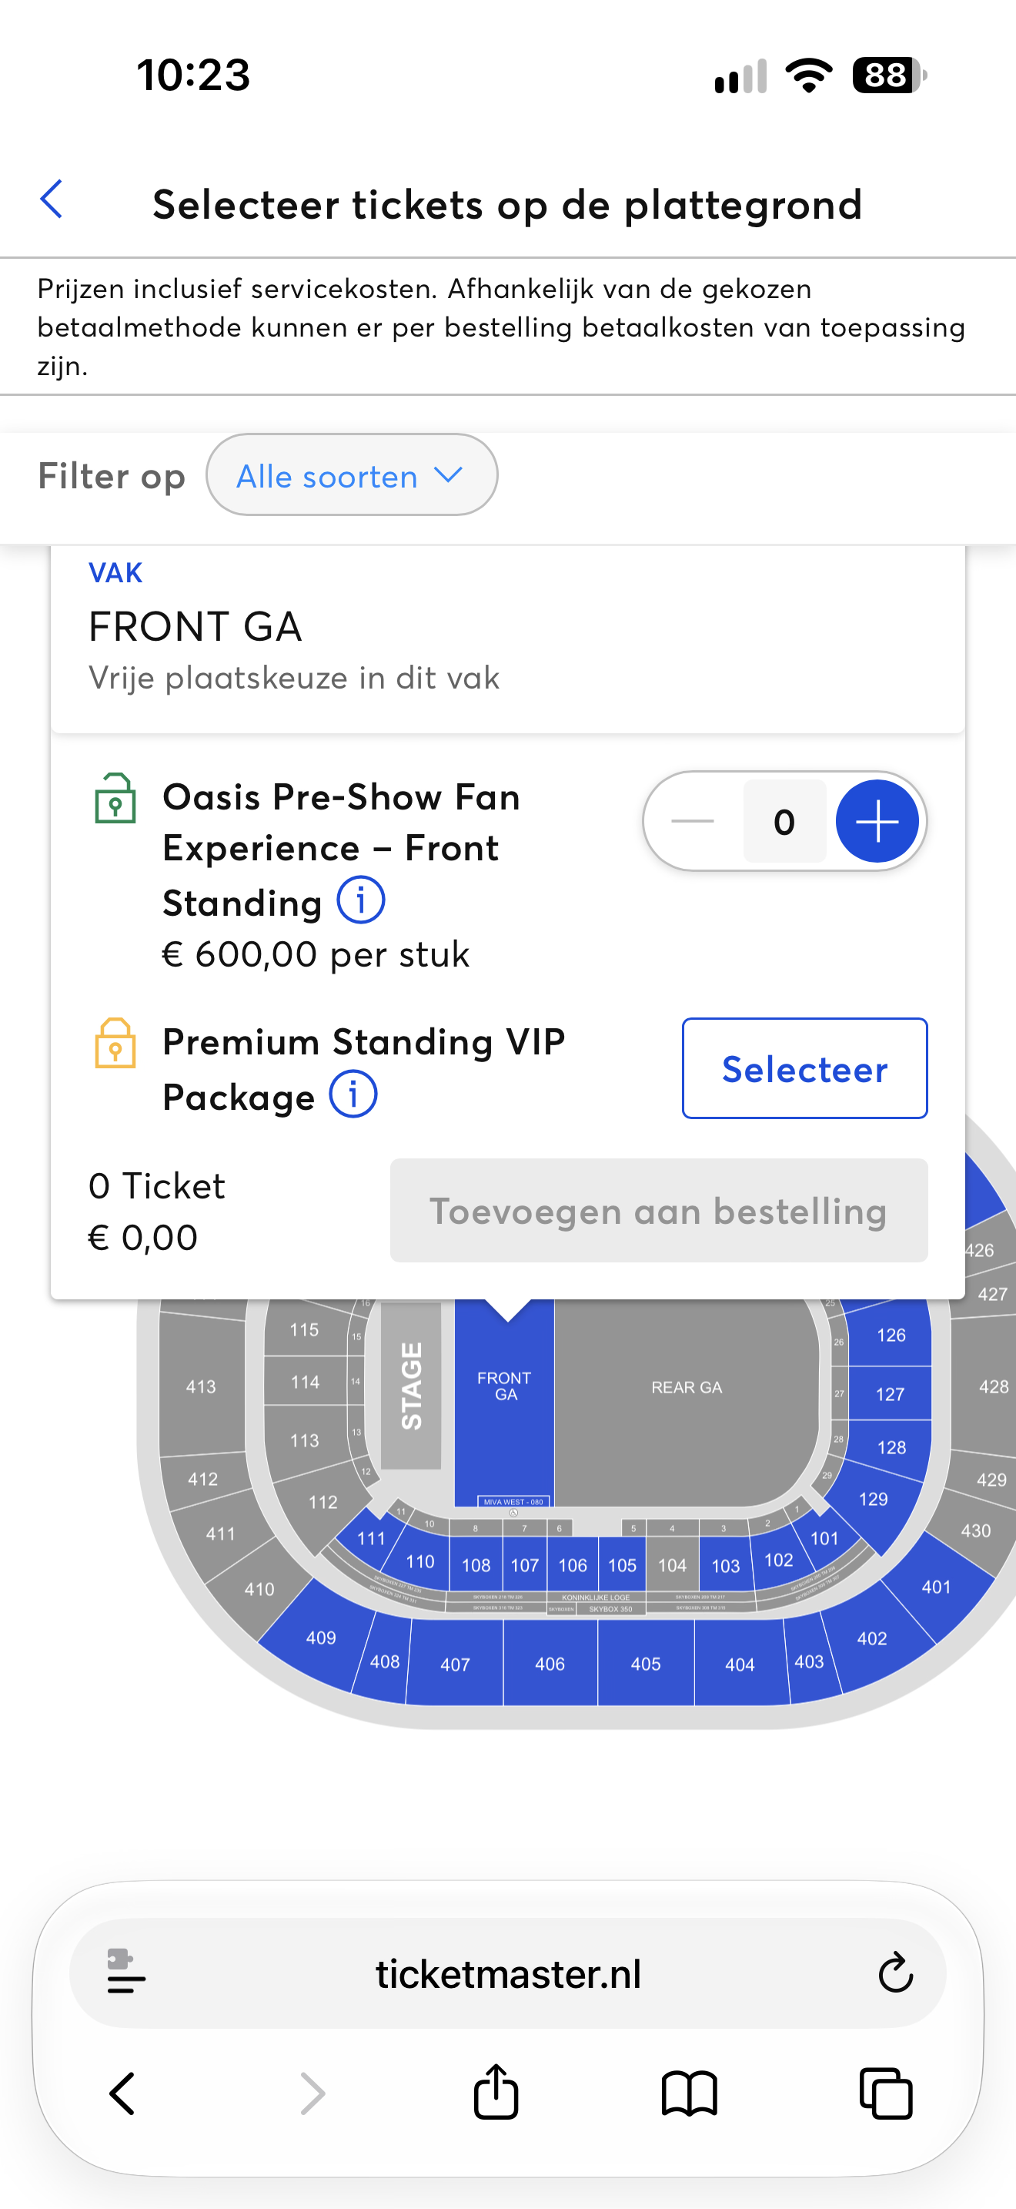Screen dimensions: 1016x2209
Task: Click Toevoegen aan bestelling button
Action: point(659,1211)
